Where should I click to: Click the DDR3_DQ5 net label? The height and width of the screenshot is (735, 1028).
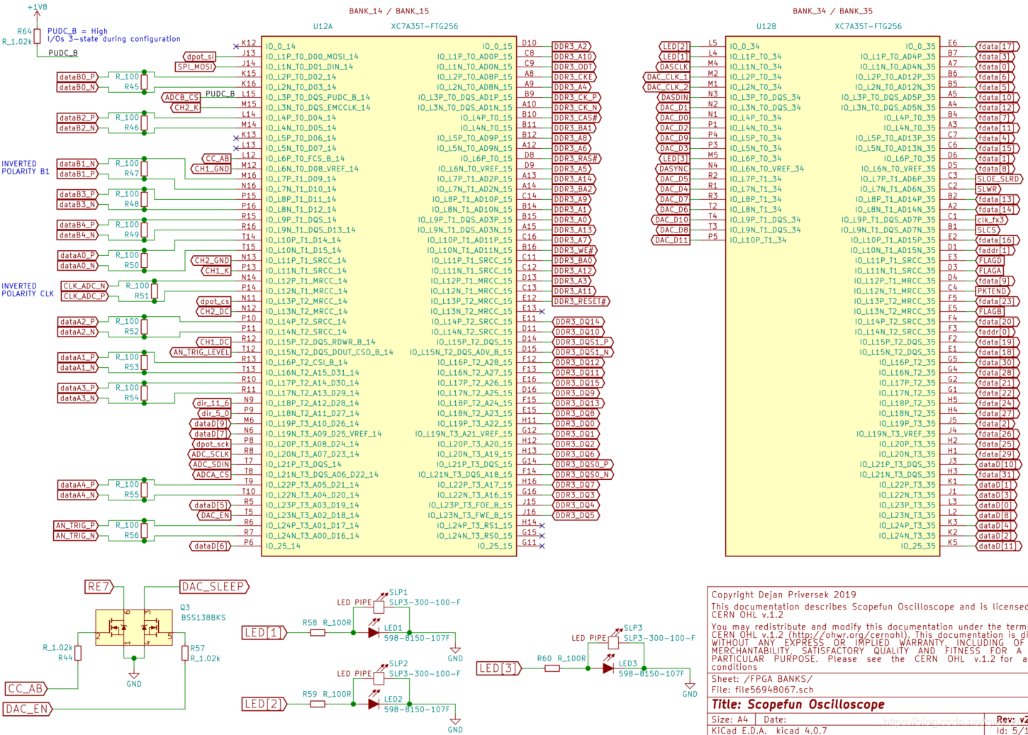(576, 515)
